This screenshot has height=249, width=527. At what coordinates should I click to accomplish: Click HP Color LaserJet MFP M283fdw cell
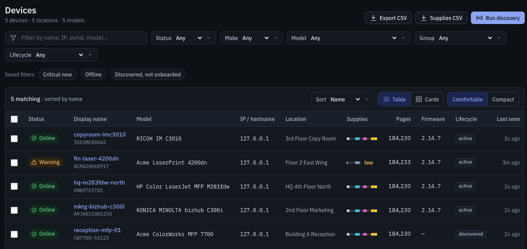(x=183, y=187)
